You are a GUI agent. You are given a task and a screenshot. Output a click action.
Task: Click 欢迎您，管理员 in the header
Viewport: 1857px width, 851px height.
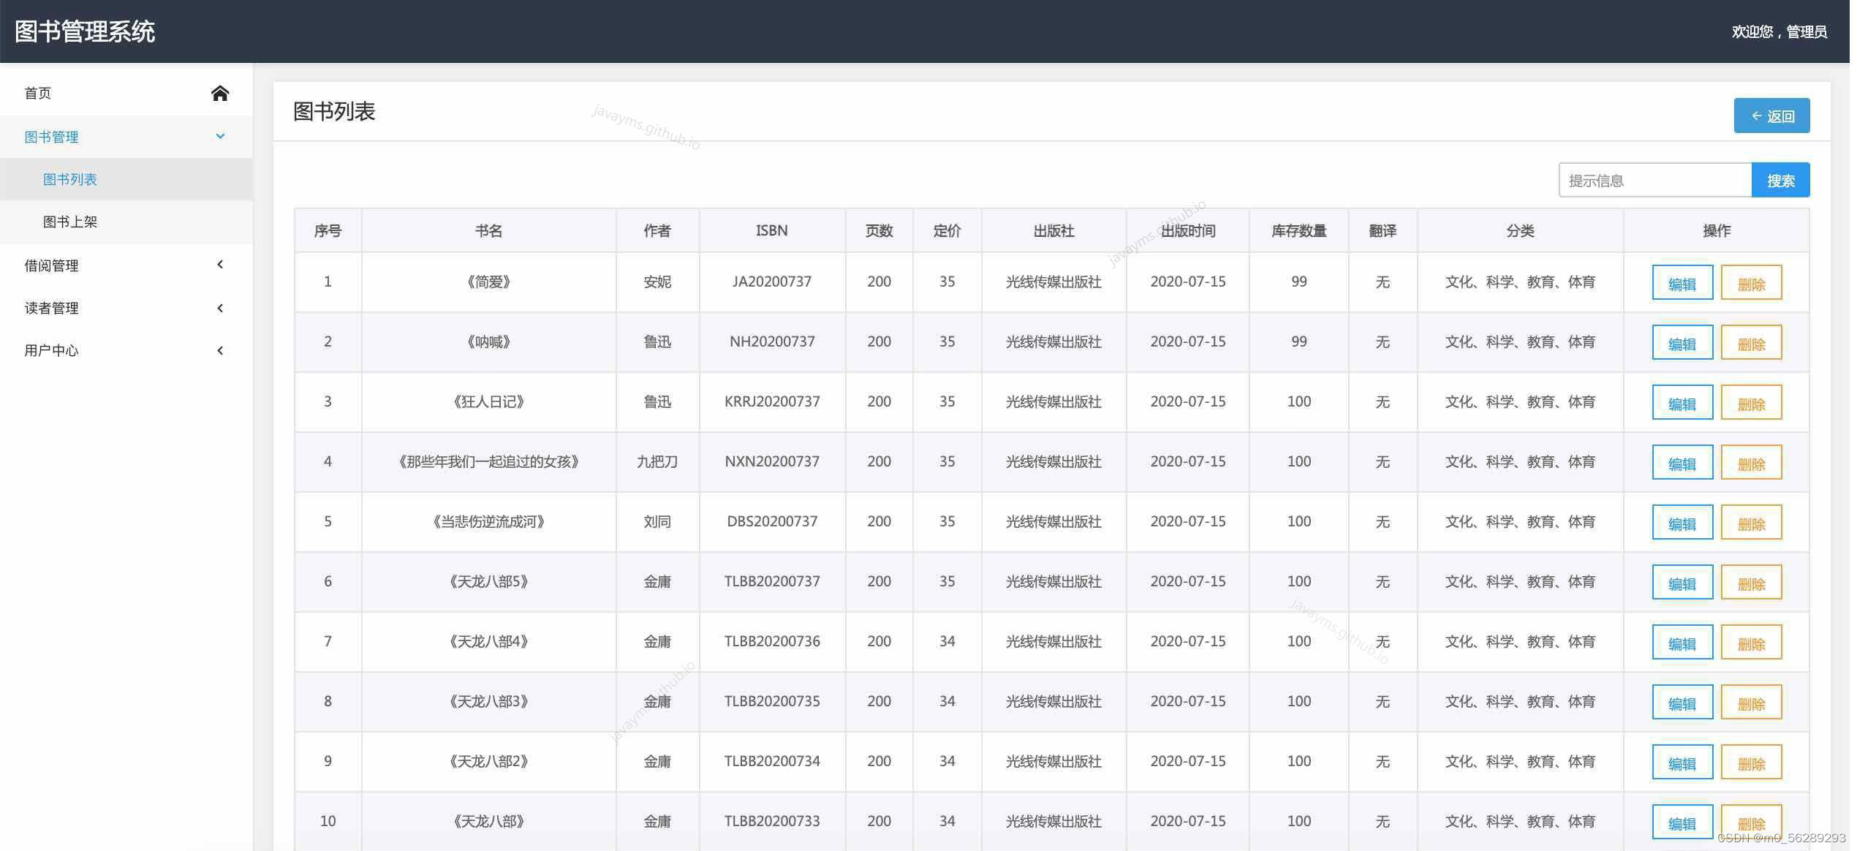click(x=1778, y=31)
